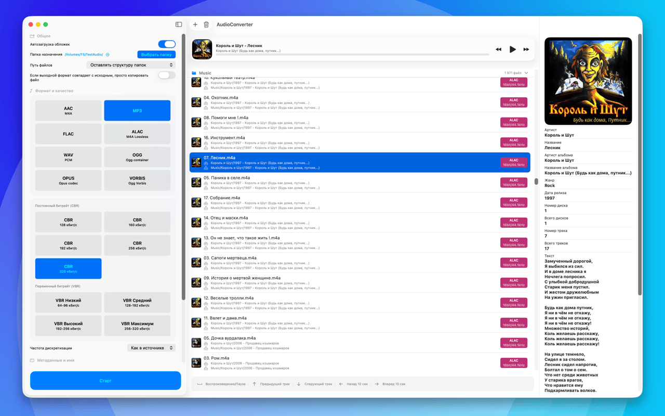Collapse the Music folder file list chevron
The image size is (665, 416).
pyautogui.click(x=526, y=73)
